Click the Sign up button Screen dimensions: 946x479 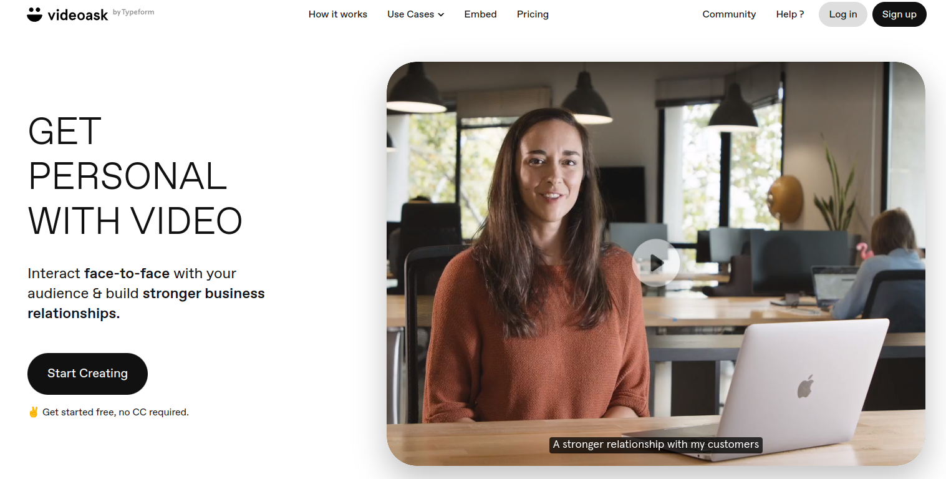click(899, 14)
